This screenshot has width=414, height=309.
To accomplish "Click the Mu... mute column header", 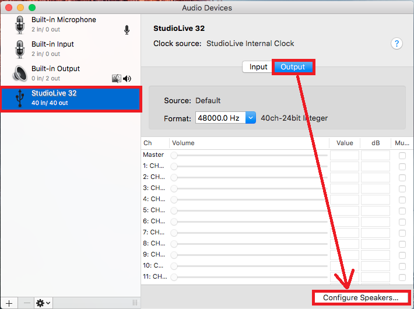I will [402, 143].
